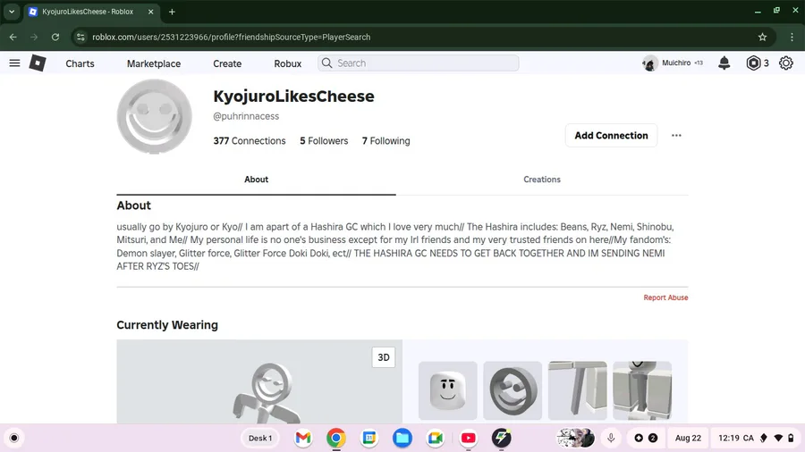This screenshot has height=452, width=805.
Task: Click the search magnifier icon
Action: coord(327,63)
